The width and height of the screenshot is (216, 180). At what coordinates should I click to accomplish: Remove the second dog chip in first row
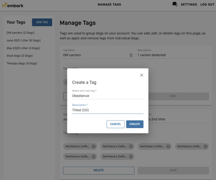(x=131, y=146)
